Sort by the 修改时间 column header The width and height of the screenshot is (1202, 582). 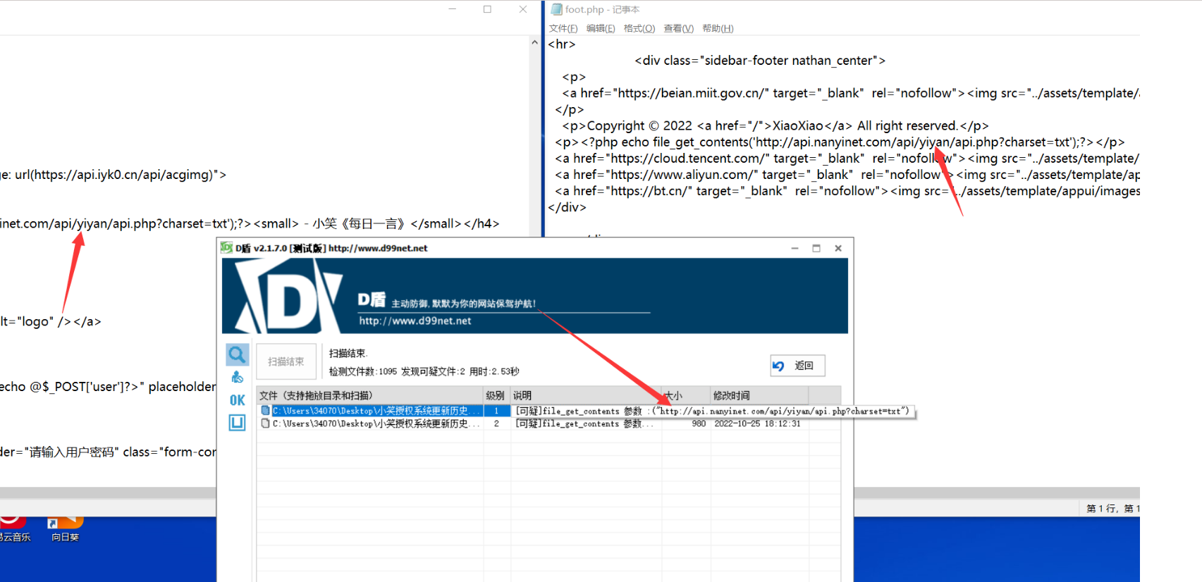coord(759,395)
